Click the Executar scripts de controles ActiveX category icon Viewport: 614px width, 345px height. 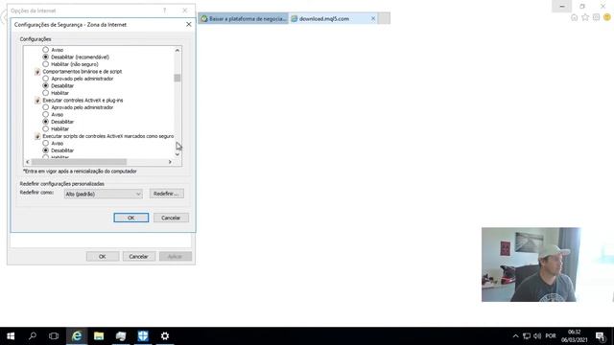37,136
